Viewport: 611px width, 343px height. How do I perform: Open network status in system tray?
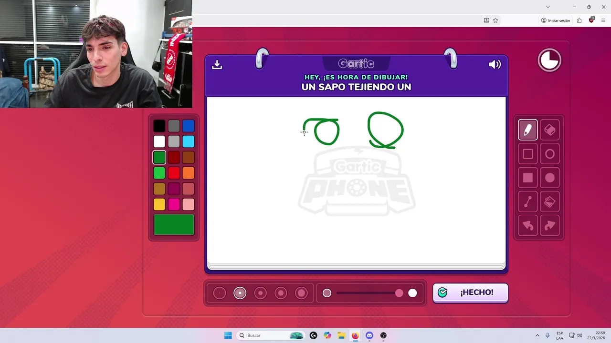571,335
